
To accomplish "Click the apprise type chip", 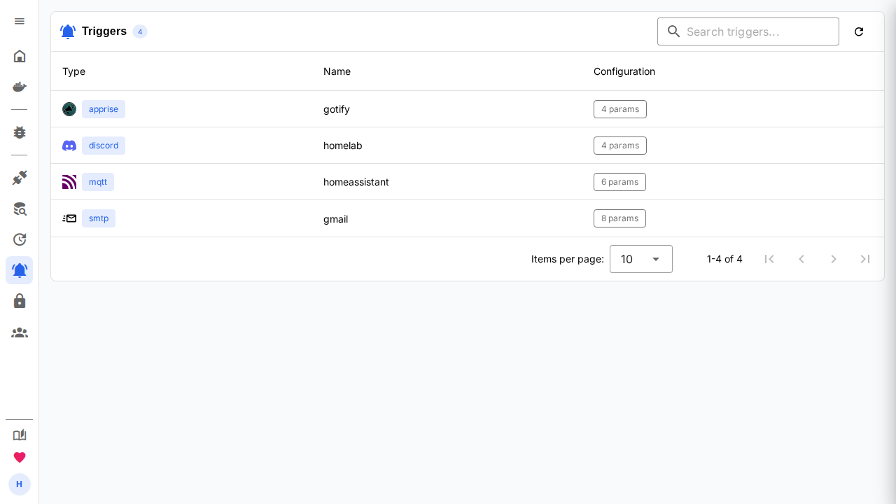I will (104, 109).
